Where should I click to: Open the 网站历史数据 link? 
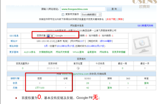(63, 52)
